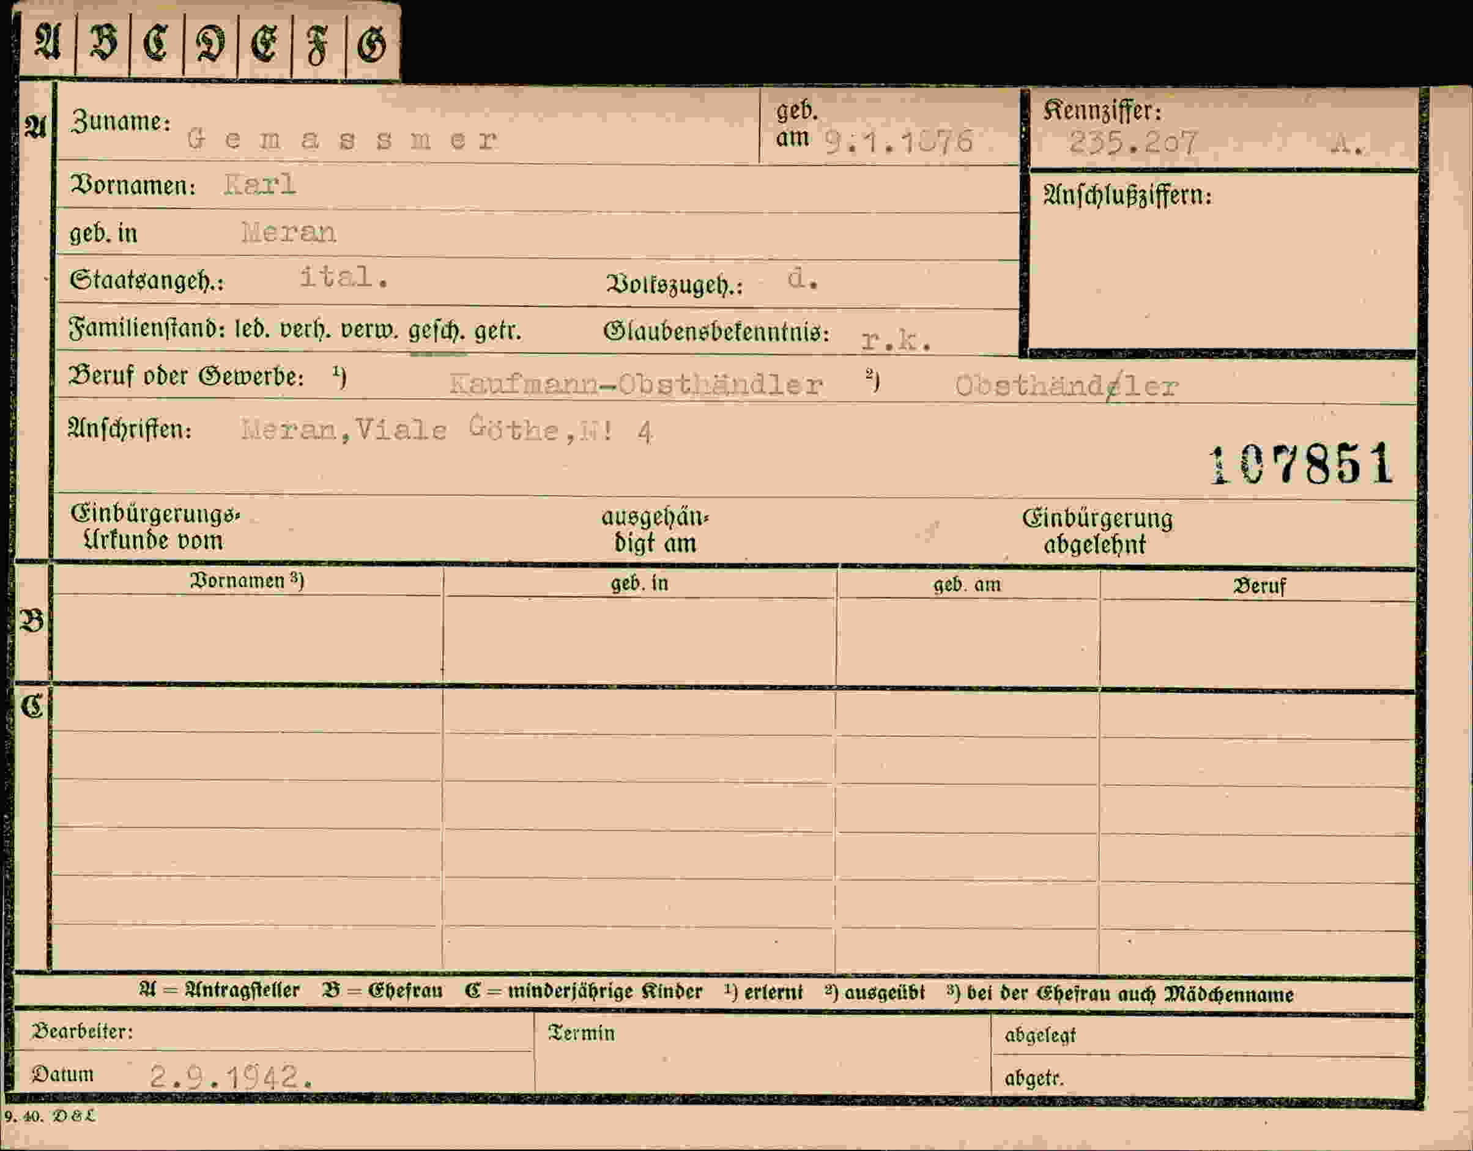1473x1151 pixels.
Task: Click the 'abgelegt' label
Action: point(1040,1035)
